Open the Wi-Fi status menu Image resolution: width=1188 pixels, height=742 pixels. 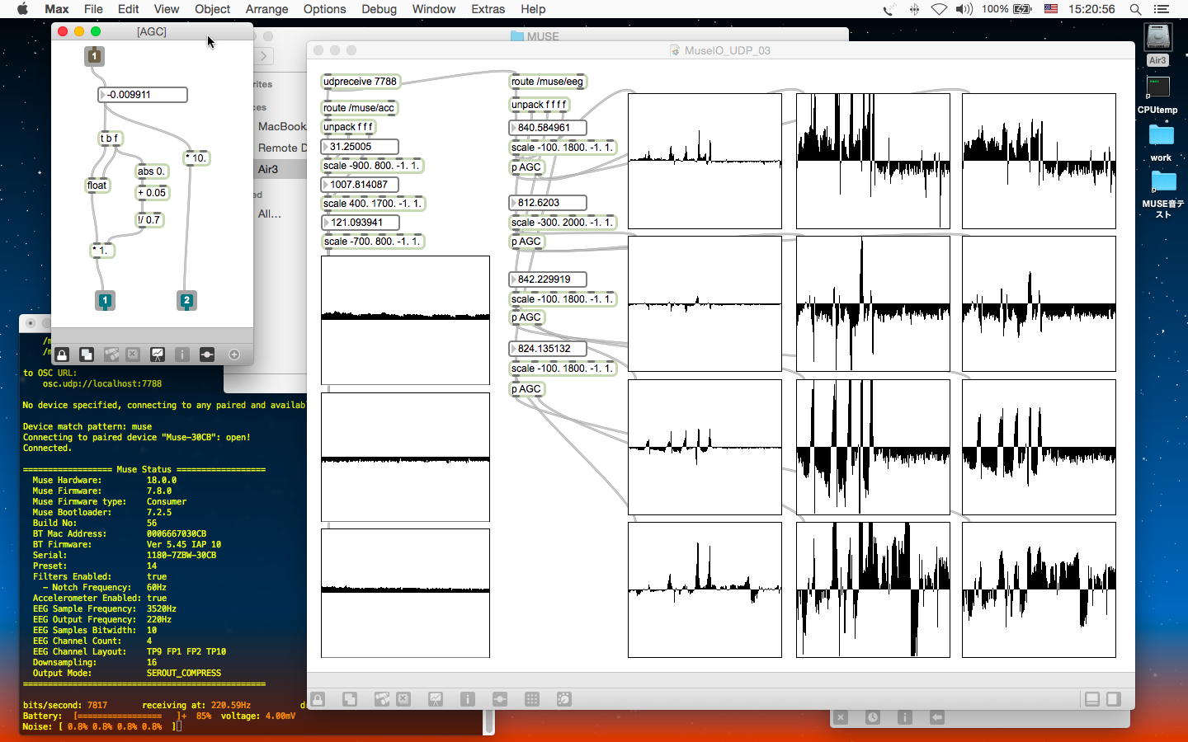pos(939,9)
